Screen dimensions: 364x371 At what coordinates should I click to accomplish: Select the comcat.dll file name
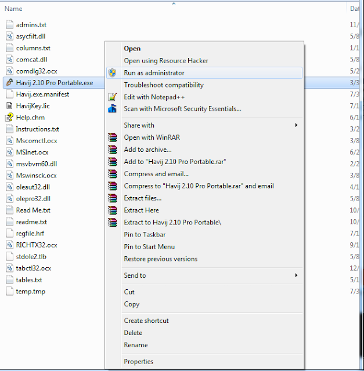[31, 59]
